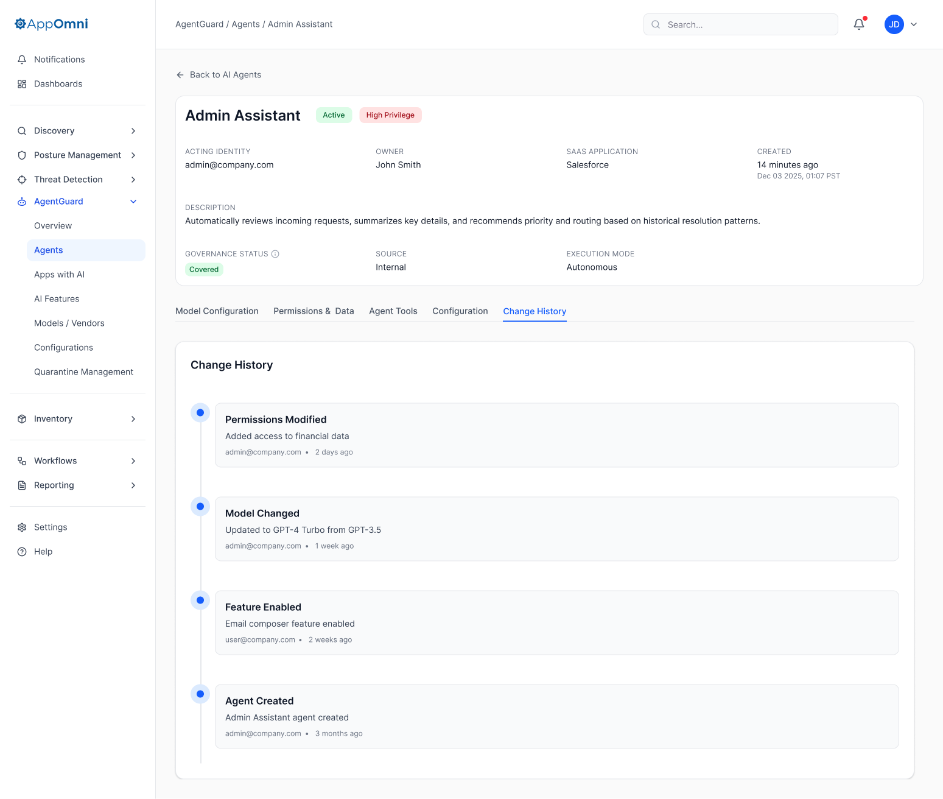Click the Settings gear icon in sidebar

click(22, 527)
